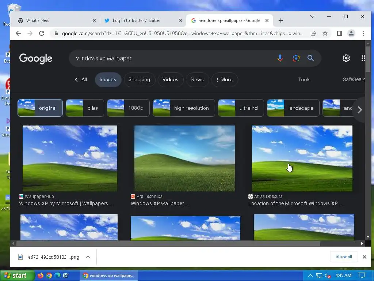The image size is (374, 281).
Task: Click the Chrome address bar URL
Action: click(183, 33)
